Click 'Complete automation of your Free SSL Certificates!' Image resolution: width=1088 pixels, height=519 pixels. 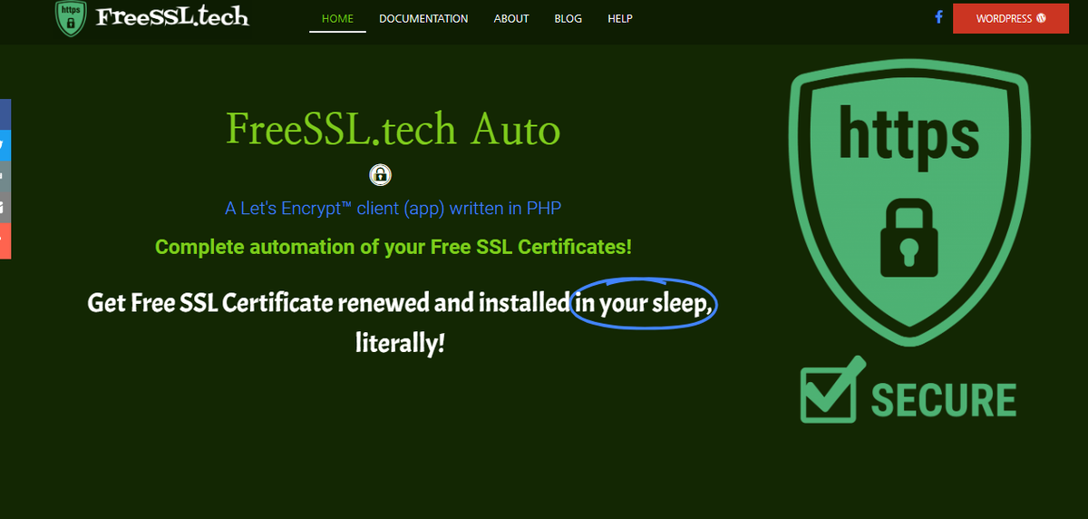point(393,247)
